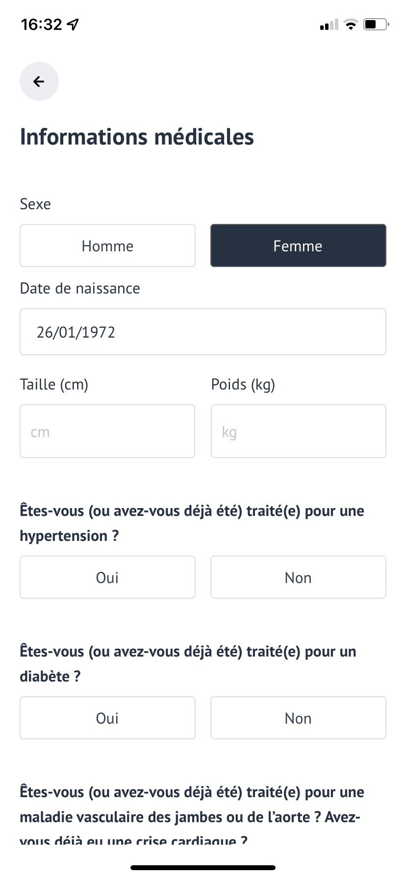
Task: Open the date de naissance picker field
Action: click(203, 332)
